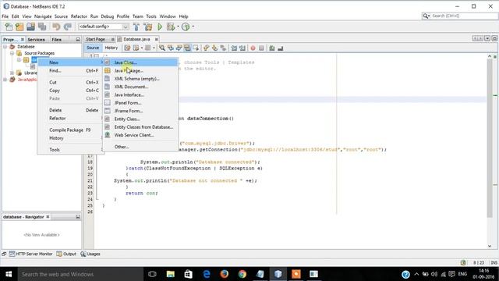Open Firefox from taskbar
The image size is (499, 281).
coord(224,274)
